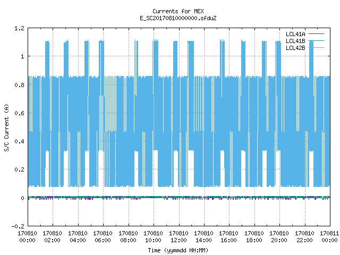340x255 pixels.
Task: Click the 170810 16:00 time tick label
Action: [228, 237]
